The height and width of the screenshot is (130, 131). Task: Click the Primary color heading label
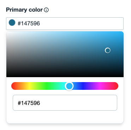pyautogui.click(x=24, y=10)
